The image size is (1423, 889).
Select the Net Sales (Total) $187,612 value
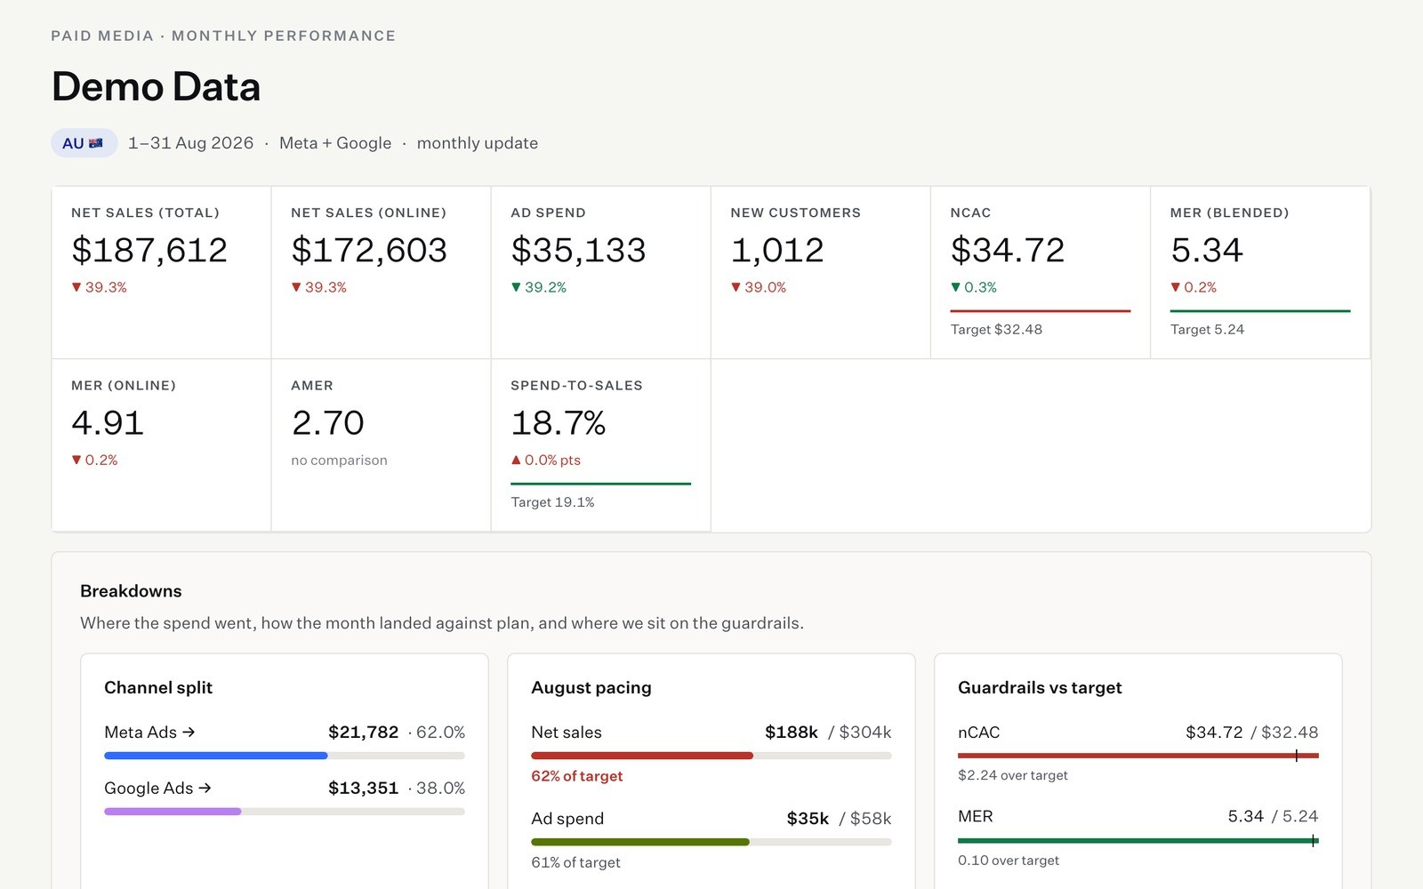[x=149, y=250]
